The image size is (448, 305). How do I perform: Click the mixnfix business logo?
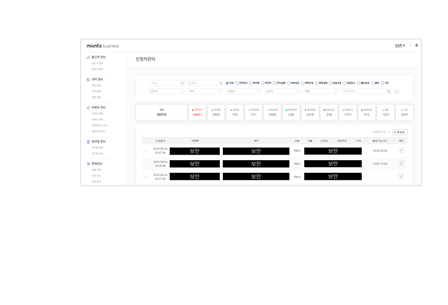pyautogui.click(x=103, y=46)
